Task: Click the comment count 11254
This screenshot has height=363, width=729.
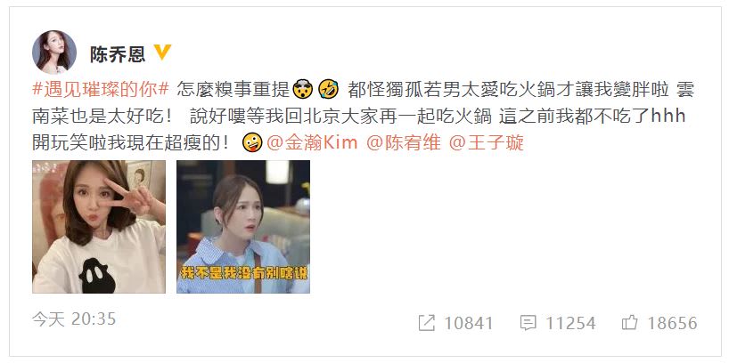Action: [570, 323]
